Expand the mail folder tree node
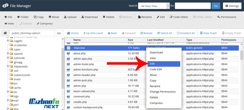The image size is (244, 110). pyautogui.click(x=8, y=100)
